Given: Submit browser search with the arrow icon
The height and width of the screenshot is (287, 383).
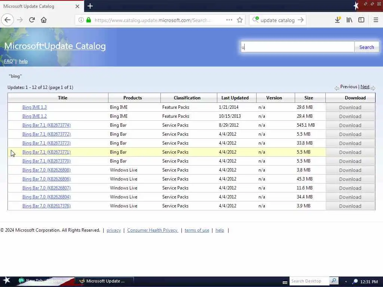Looking at the screenshot, I should click(x=301, y=20).
